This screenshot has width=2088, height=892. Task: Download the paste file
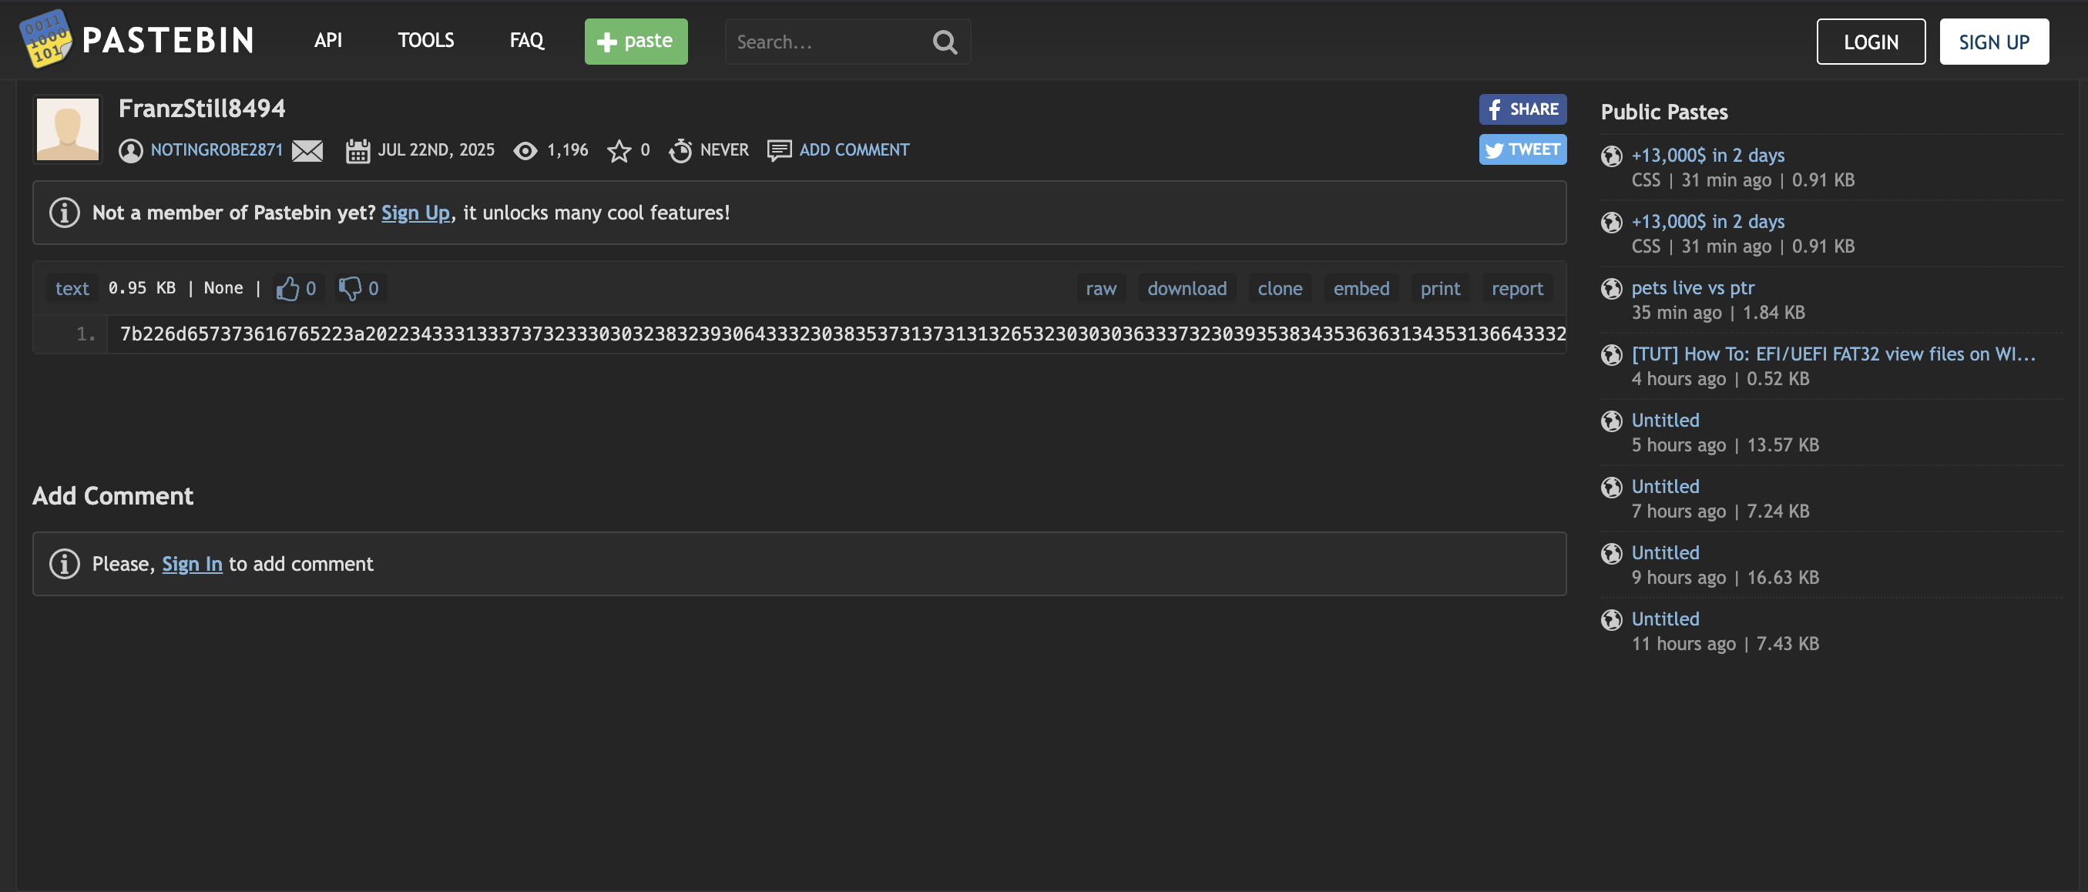(x=1186, y=288)
